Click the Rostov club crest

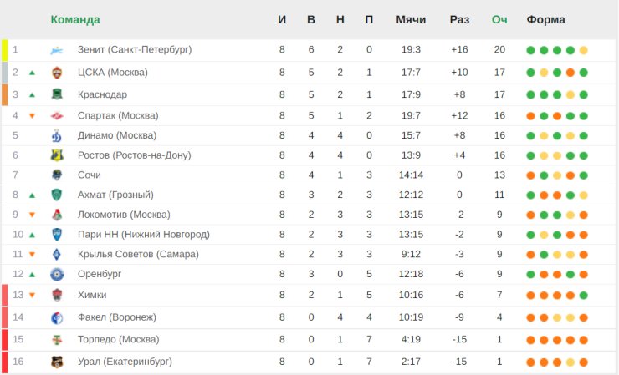(x=57, y=155)
